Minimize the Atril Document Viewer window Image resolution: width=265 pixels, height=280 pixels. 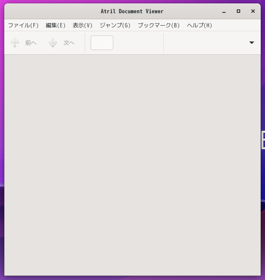click(x=224, y=12)
